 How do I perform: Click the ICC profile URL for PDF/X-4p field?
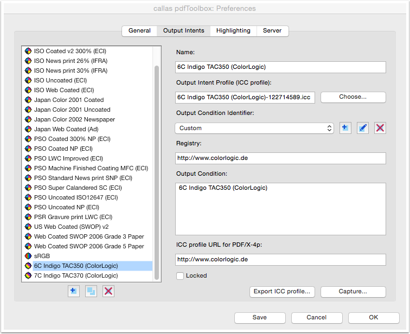click(280, 260)
